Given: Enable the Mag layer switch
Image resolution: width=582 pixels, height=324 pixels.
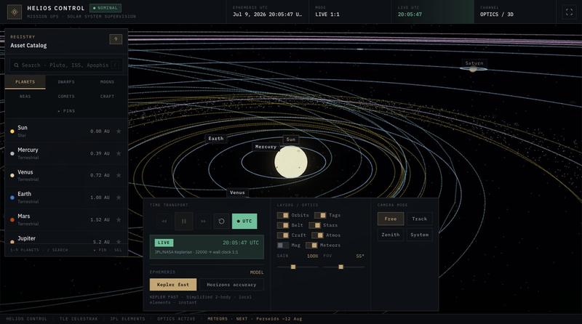Looking at the screenshot, I should pyautogui.click(x=283, y=246).
